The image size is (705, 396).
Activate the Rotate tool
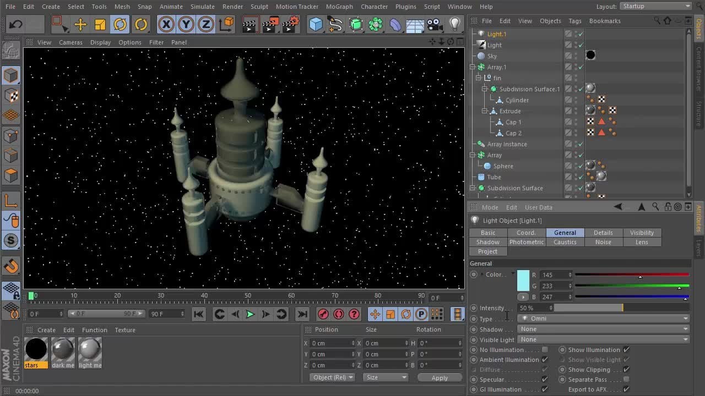[120, 24]
